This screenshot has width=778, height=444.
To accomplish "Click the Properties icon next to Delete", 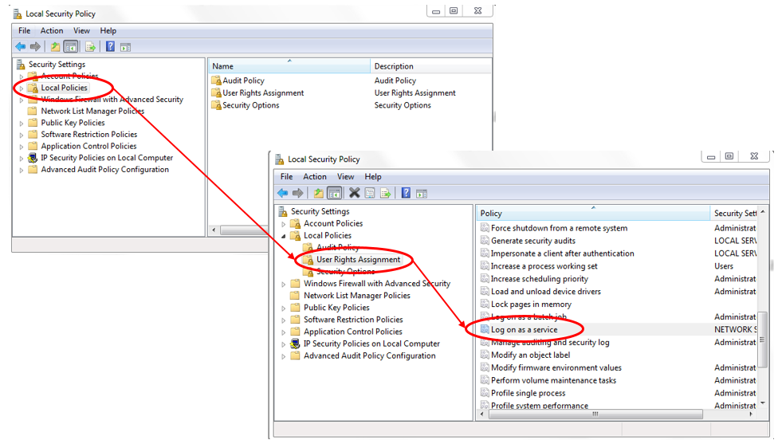I will (370, 193).
